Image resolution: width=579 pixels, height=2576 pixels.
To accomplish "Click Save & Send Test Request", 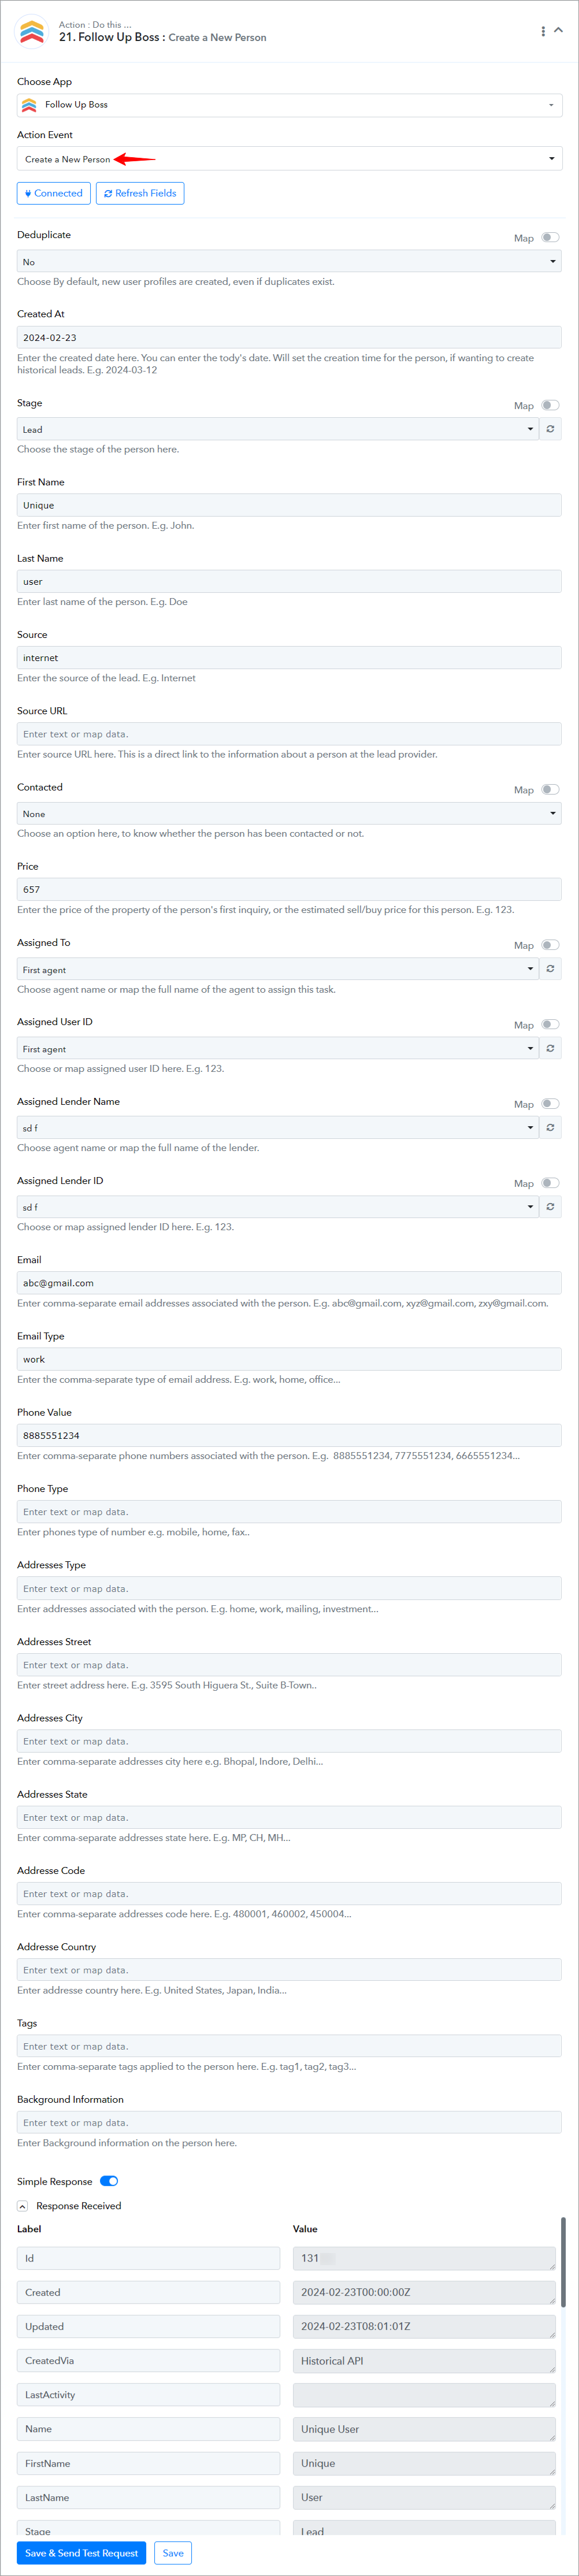I will click(81, 2553).
